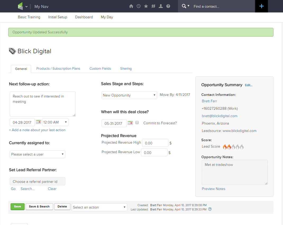Click the Opportunity Updated Successfully banner text

coord(40,32)
